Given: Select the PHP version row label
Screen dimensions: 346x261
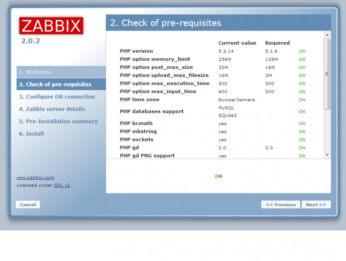Looking at the screenshot, I should coord(136,51).
